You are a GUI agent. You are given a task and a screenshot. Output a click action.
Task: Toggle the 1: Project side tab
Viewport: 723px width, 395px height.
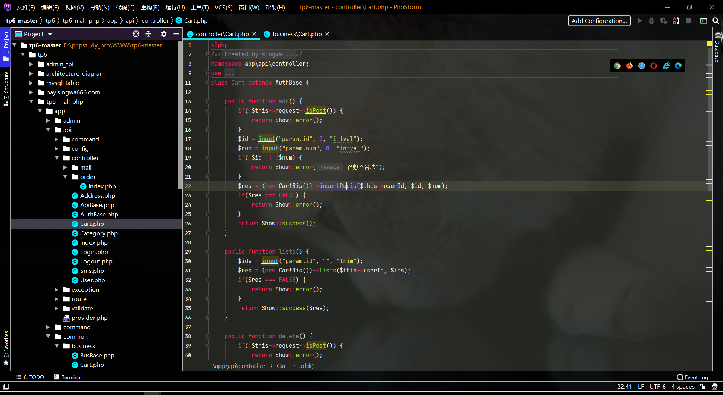6,47
